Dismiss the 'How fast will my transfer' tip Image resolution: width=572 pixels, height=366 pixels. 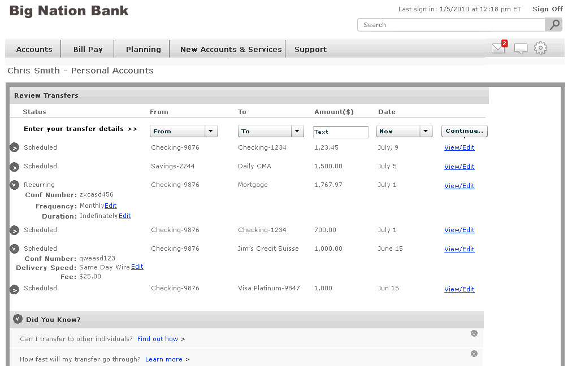(x=474, y=354)
